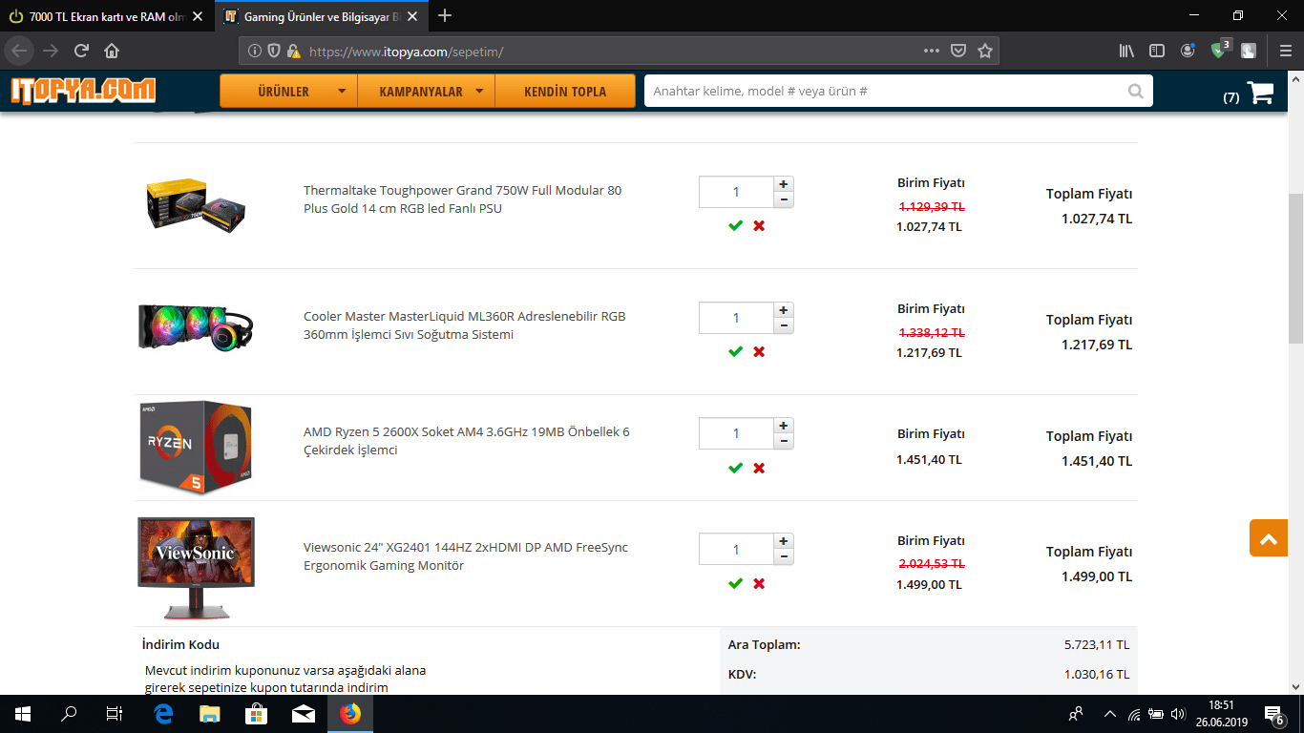
Task: Increase quantity of AMD Ryzen 5 2600X
Action: (784, 426)
